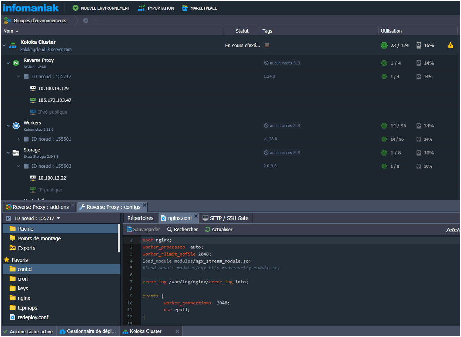Image resolution: width=461 pixels, height=337 pixels.
Task: Close the Koloka Cluster bottom tab
Action: coord(177,331)
